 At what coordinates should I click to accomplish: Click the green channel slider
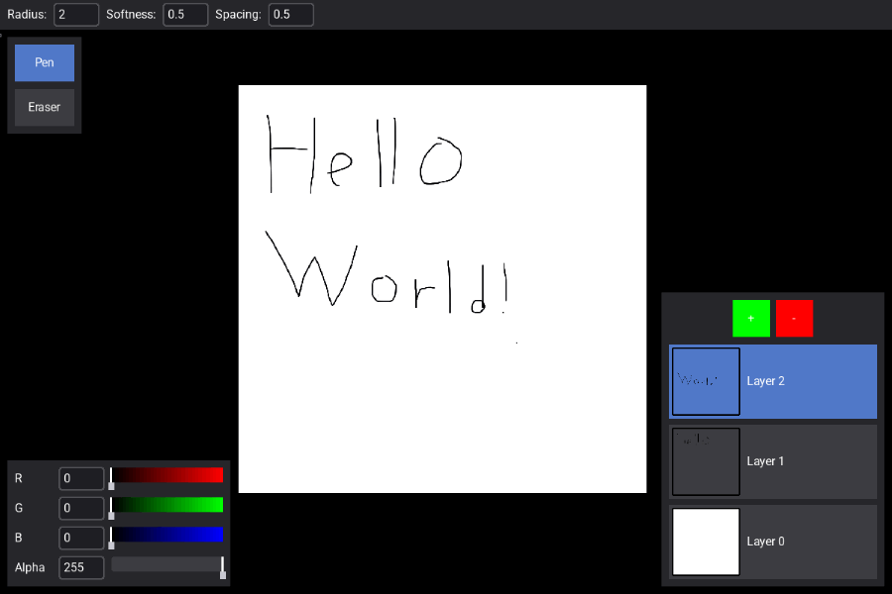coord(167,505)
